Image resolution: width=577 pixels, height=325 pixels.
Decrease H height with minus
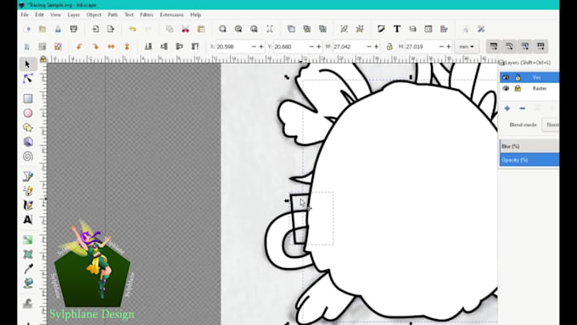[441, 47]
